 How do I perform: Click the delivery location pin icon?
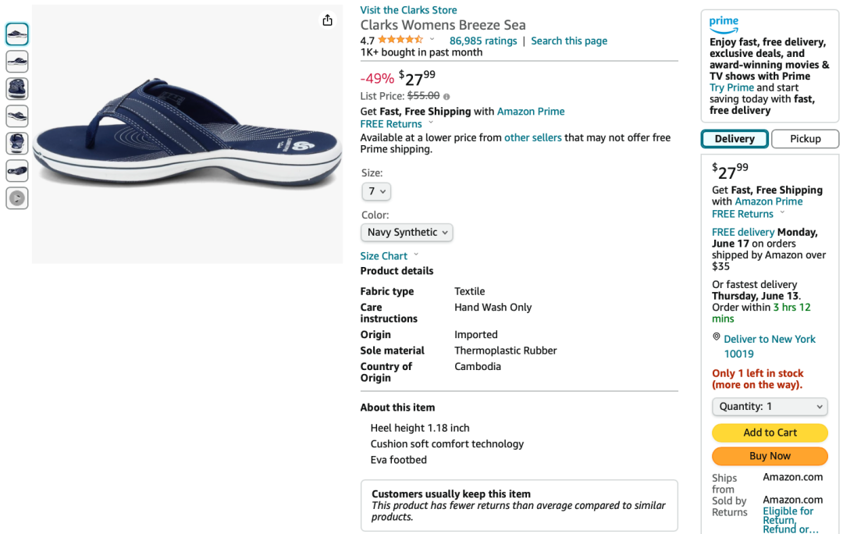(716, 336)
